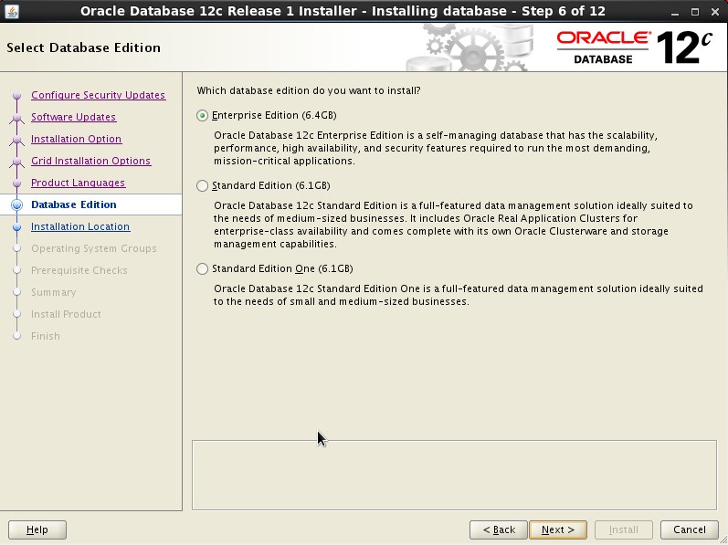Click the Software Updates step marker dot

tap(17, 118)
